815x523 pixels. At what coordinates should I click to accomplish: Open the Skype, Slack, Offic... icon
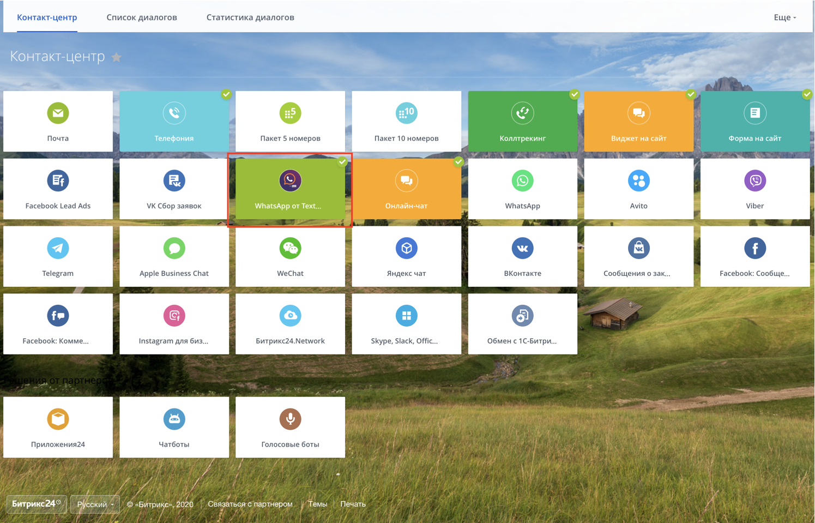[406, 316]
